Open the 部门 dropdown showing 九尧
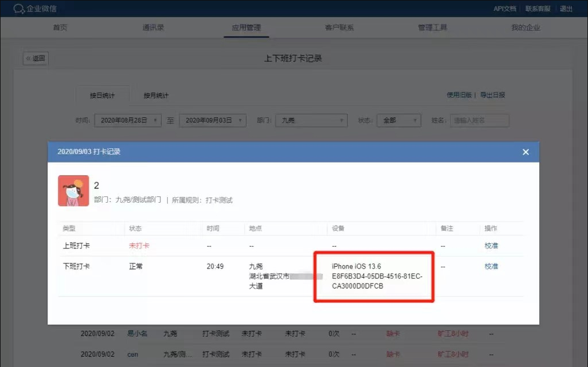Image resolution: width=588 pixels, height=367 pixels. pyautogui.click(x=311, y=121)
